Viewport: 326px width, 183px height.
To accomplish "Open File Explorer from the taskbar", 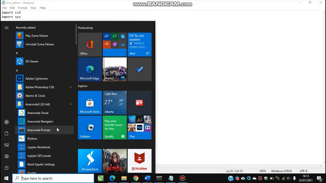I will pos(124,178).
